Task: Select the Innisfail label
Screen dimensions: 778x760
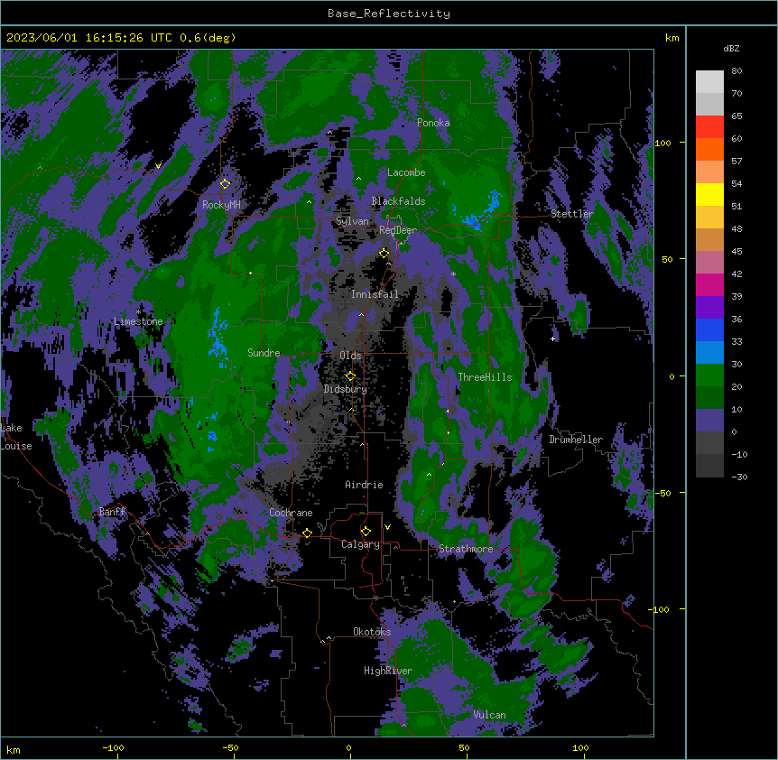Action: click(375, 294)
